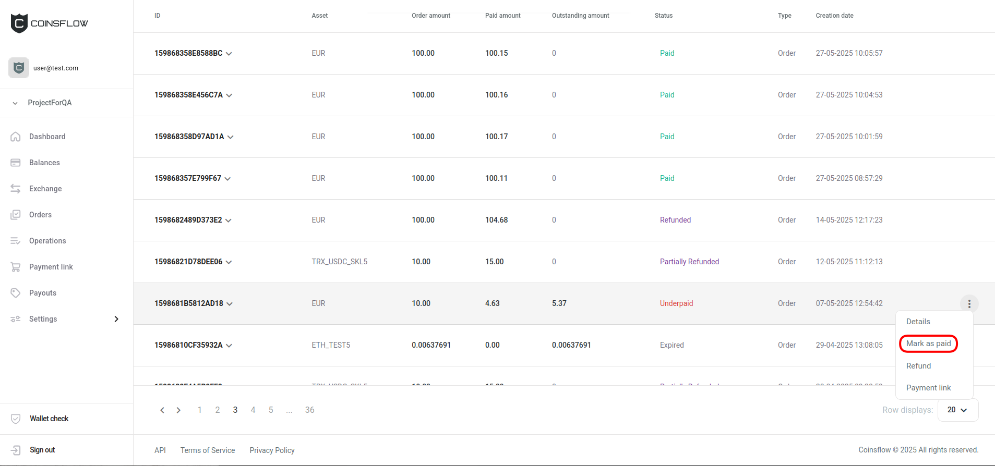The height and width of the screenshot is (466, 995).
Task: Expand order 159868358E8588BC details
Action: click(x=229, y=54)
